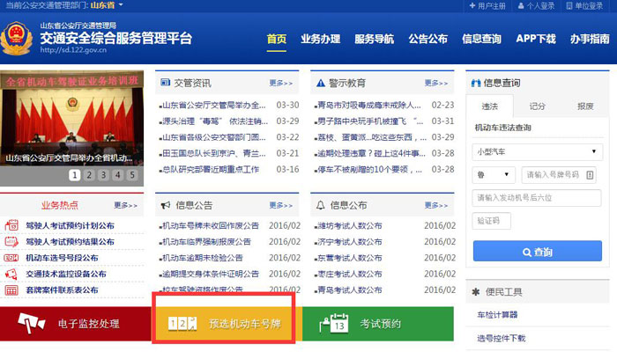The height and width of the screenshot is (352, 617).
Task: Open the 服务导航 menu
Action: point(375,39)
